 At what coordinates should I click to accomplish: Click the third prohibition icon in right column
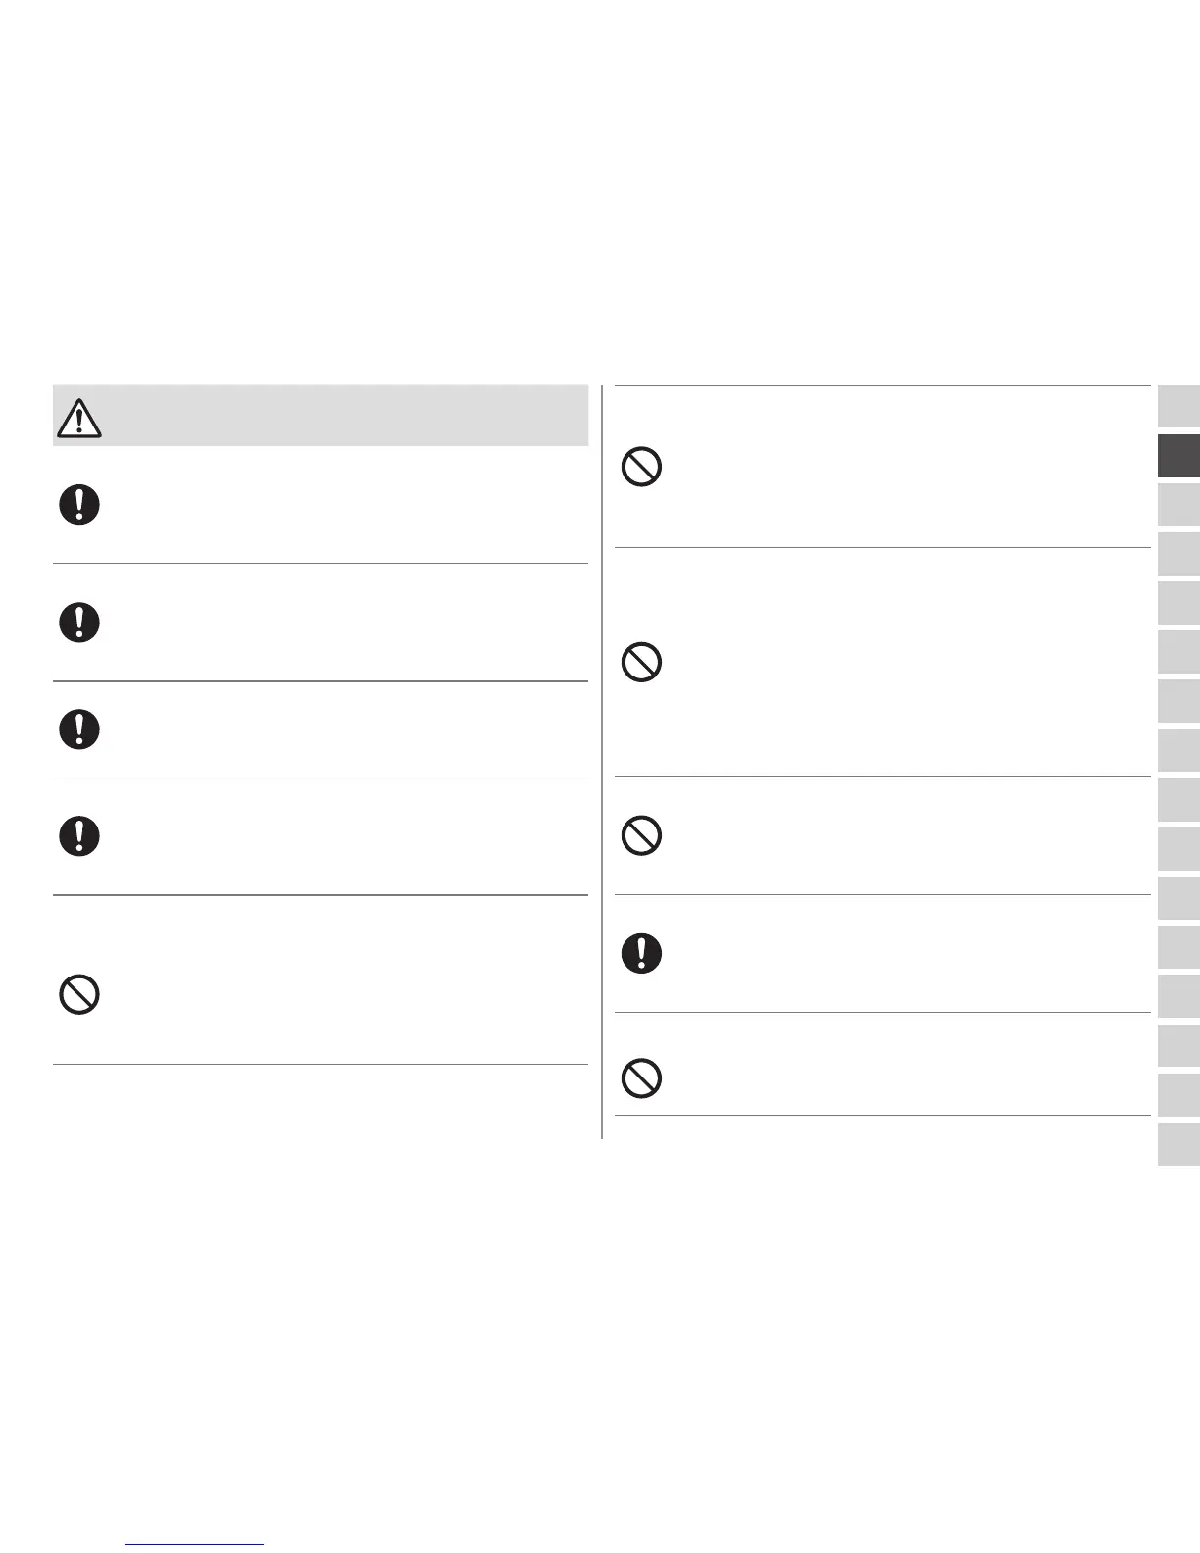(x=641, y=835)
